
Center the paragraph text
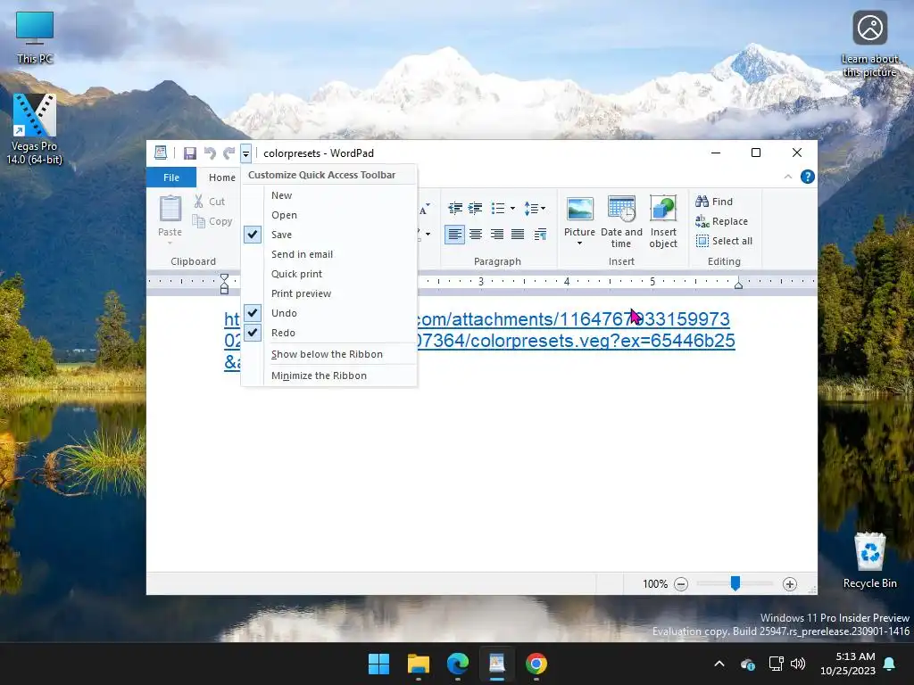[x=476, y=235]
